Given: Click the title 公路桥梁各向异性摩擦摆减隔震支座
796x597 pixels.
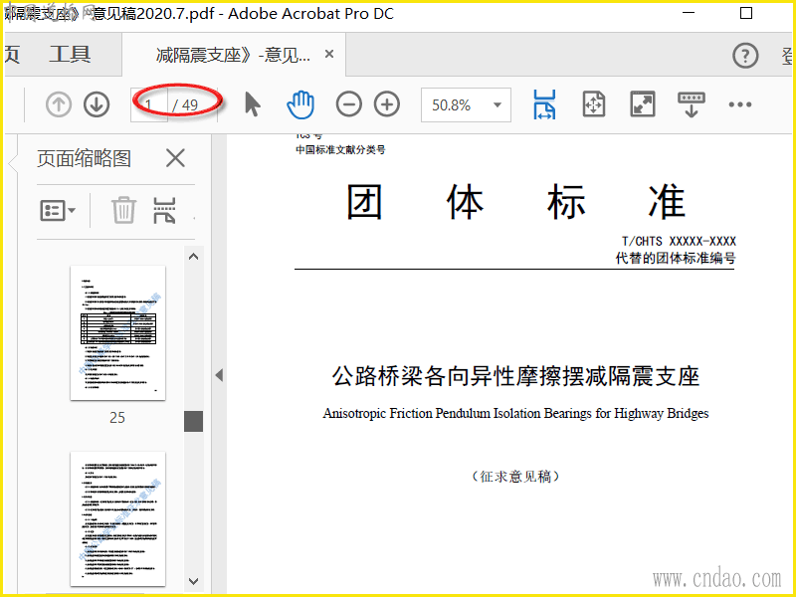Looking at the screenshot, I should (515, 377).
